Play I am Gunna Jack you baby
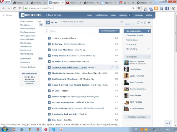The image size is (177, 132). click(49, 114)
